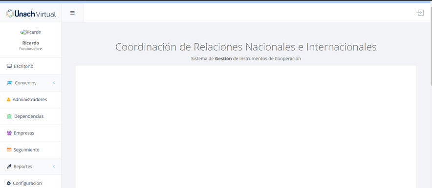Click the Seguimiento table icon
The width and height of the screenshot is (432, 188).
coord(9,150)
